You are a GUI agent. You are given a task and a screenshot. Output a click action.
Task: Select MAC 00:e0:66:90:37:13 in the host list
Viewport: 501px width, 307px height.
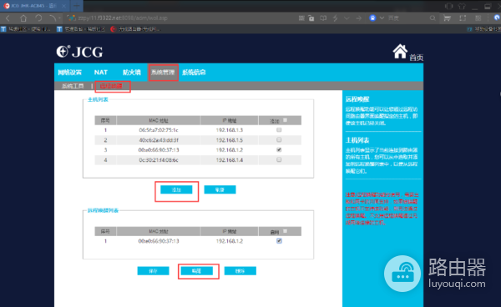pyautogui.click(x=159, y=150)
